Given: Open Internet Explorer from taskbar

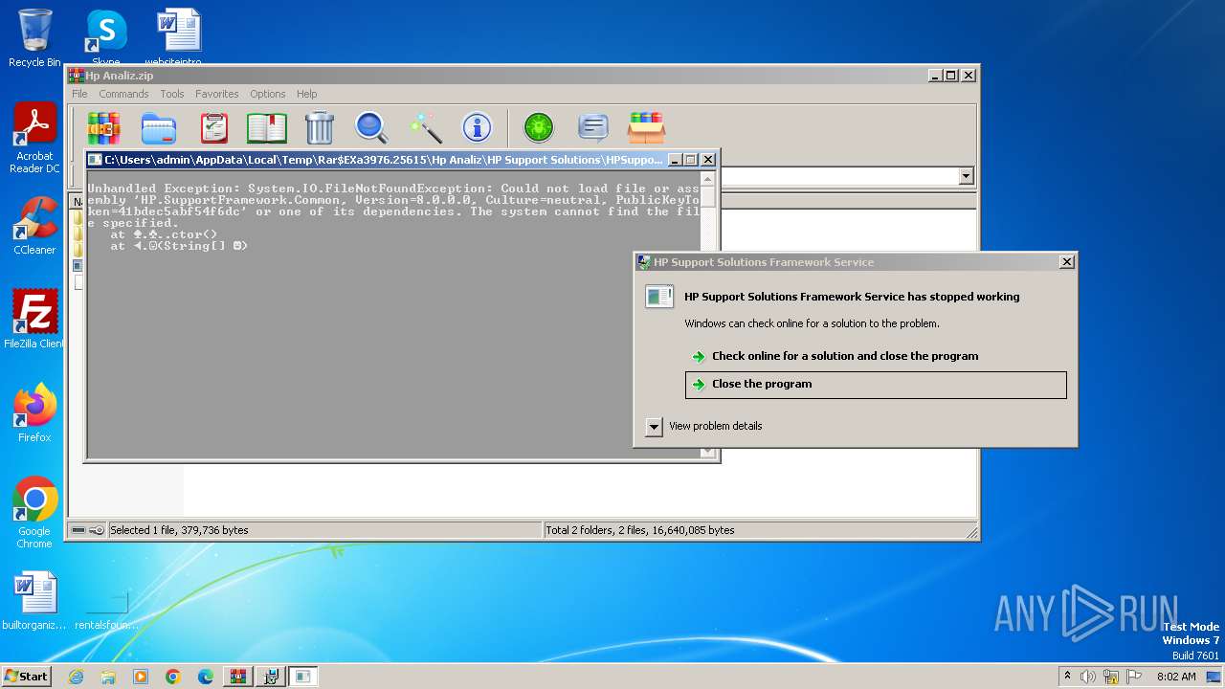Looking at the screenshot, I should coord(76,677).
